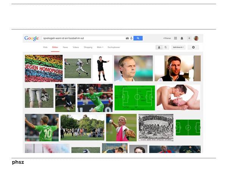Open the legs with football helmet image

point(39,98)
